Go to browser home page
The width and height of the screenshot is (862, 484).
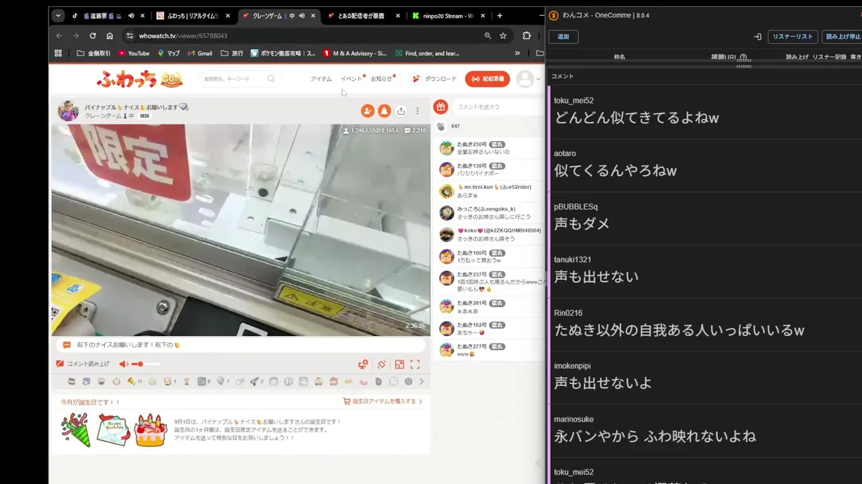pyautogui.click(x=109, y=36)
